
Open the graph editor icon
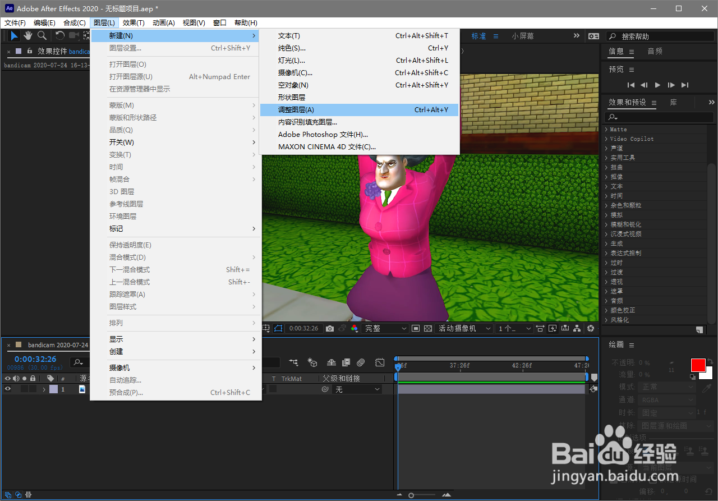(380, 362)
